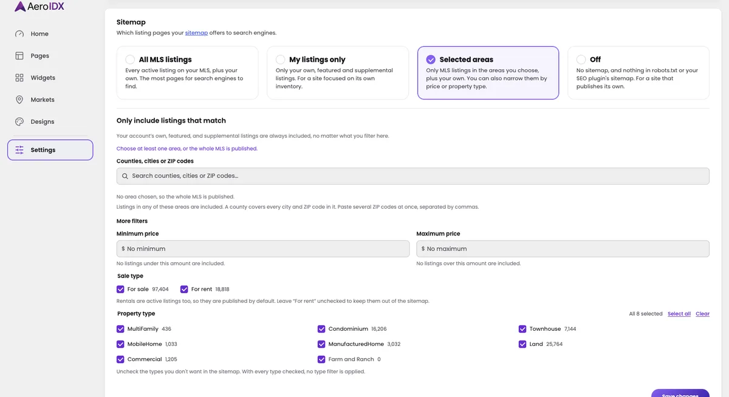
Task: Uncheck the Land property type
Action: point(522,344)
